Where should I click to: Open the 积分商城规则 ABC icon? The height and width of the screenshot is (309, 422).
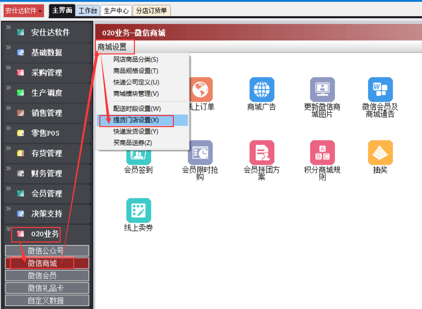[322, 152]
